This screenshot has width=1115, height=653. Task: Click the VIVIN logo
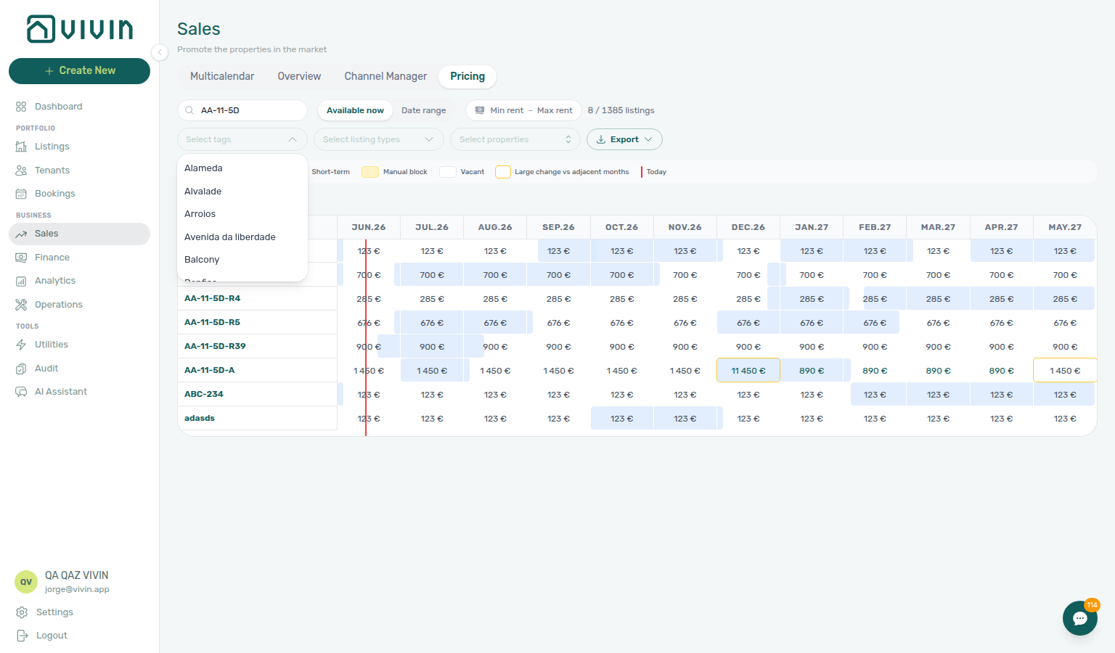(80, 29)
